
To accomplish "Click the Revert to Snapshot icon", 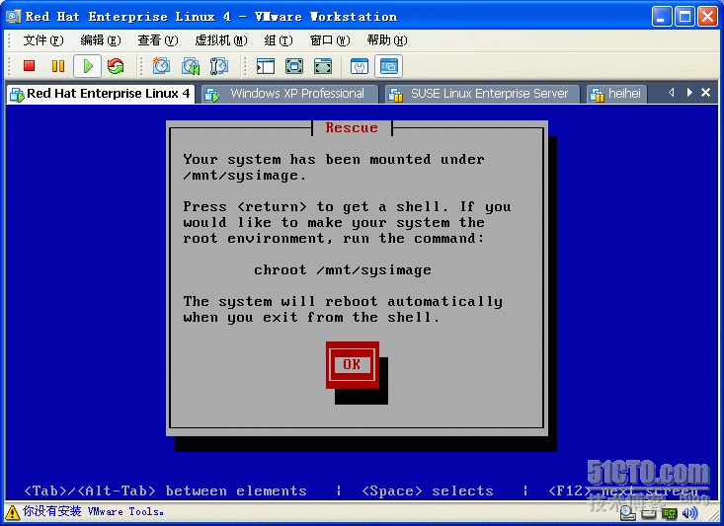I will click(x=191, y=66).
